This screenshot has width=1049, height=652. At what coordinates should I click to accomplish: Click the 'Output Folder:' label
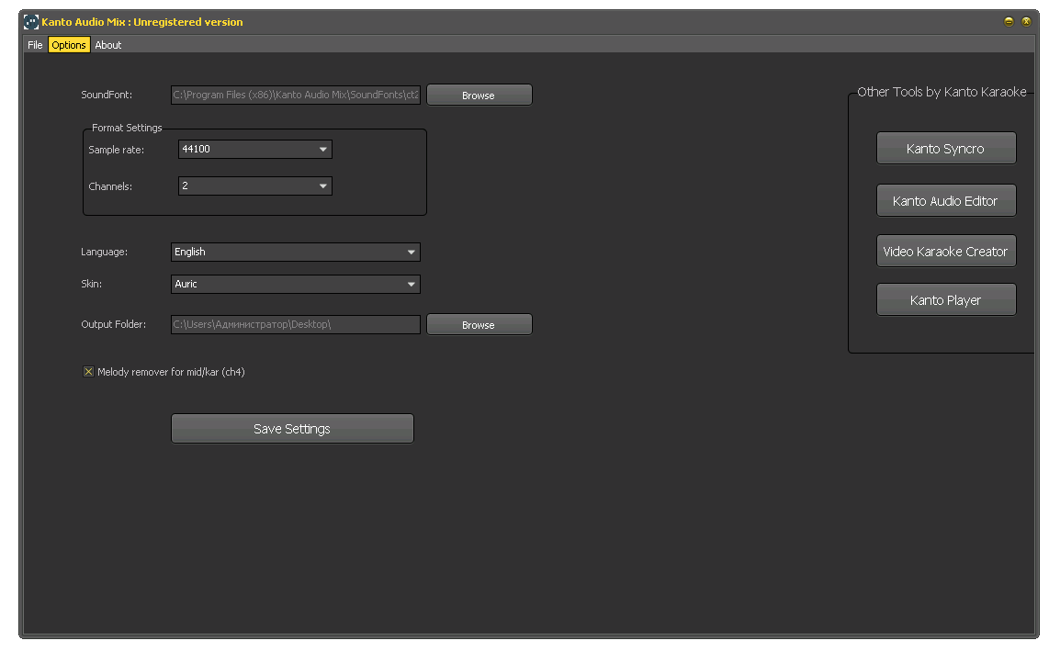point(114,324)
